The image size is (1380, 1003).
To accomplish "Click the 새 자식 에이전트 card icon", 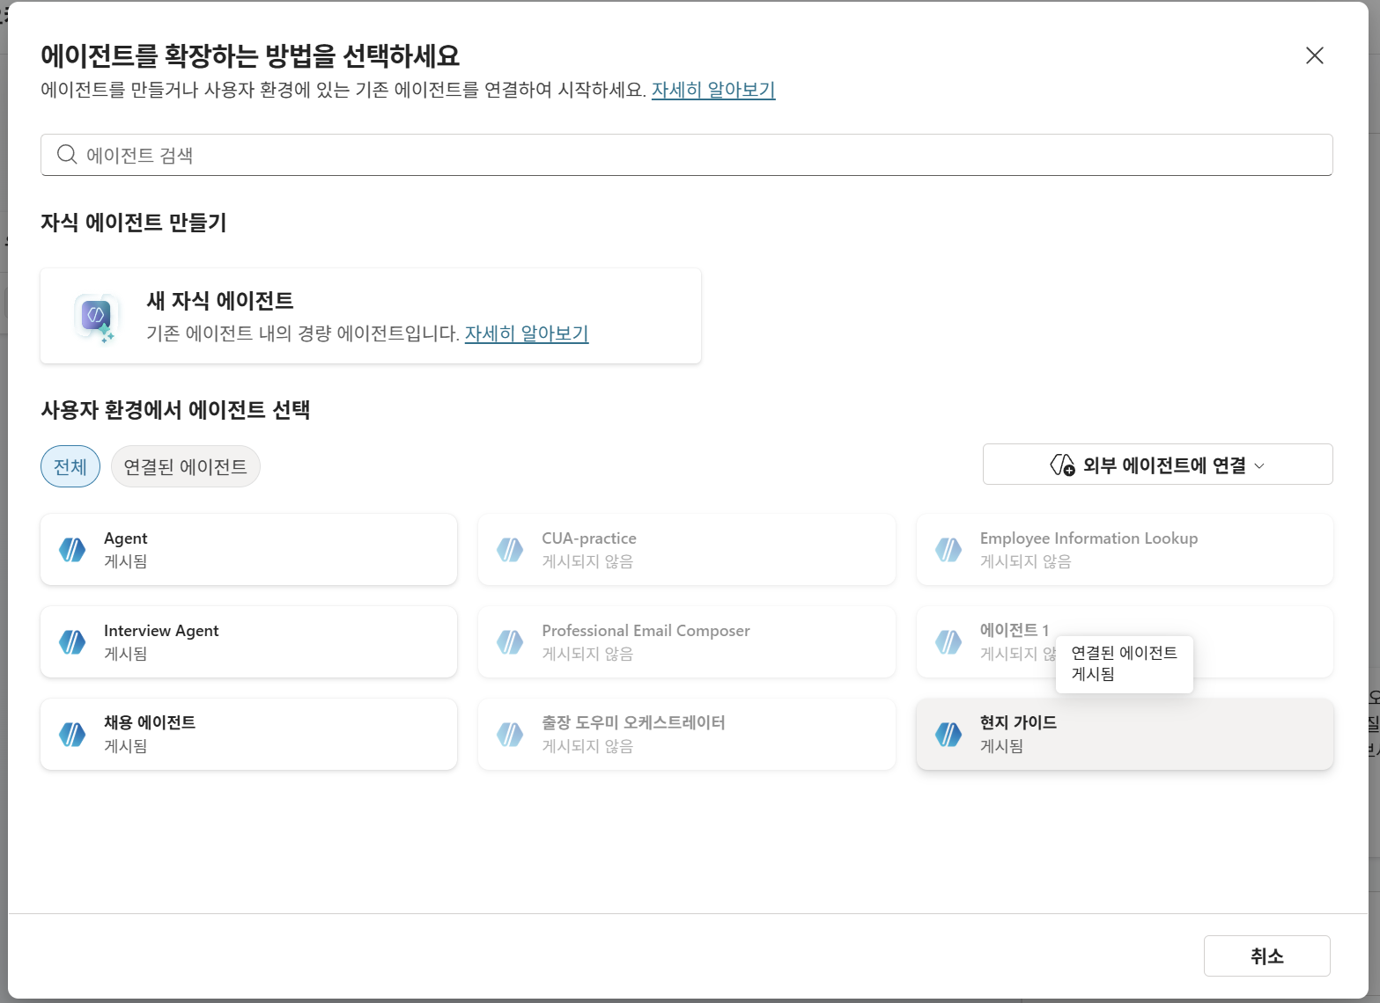I will 95,317.
